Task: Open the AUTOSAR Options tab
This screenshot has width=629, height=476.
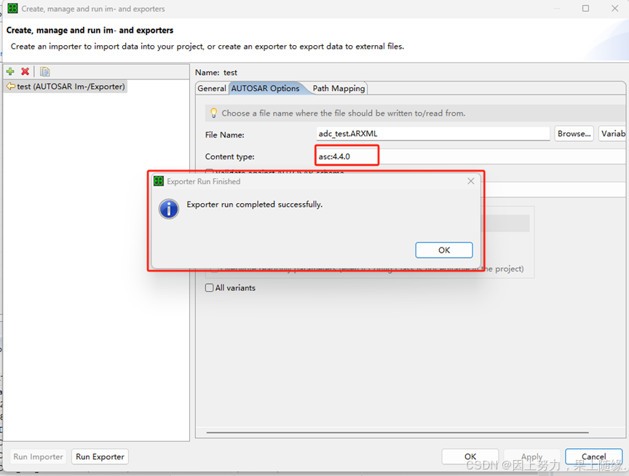Action: click(x=265, y=88)
